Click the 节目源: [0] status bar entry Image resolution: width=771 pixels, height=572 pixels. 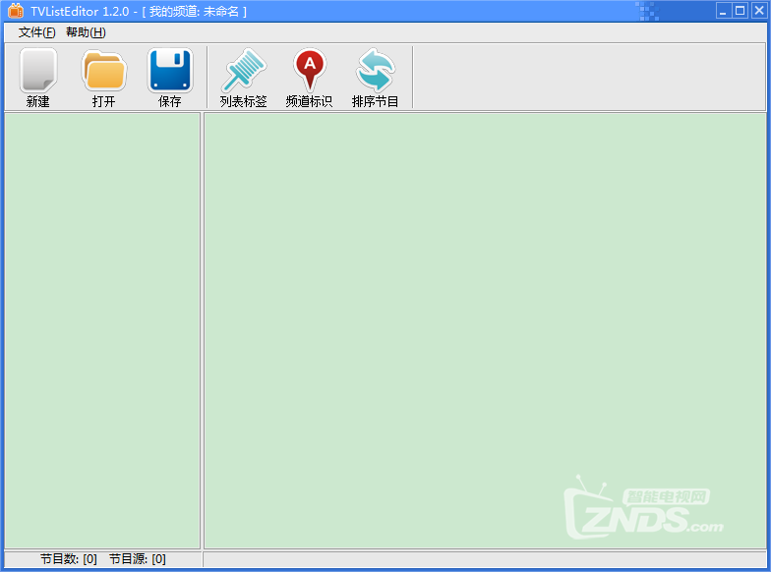click(138, 558)
